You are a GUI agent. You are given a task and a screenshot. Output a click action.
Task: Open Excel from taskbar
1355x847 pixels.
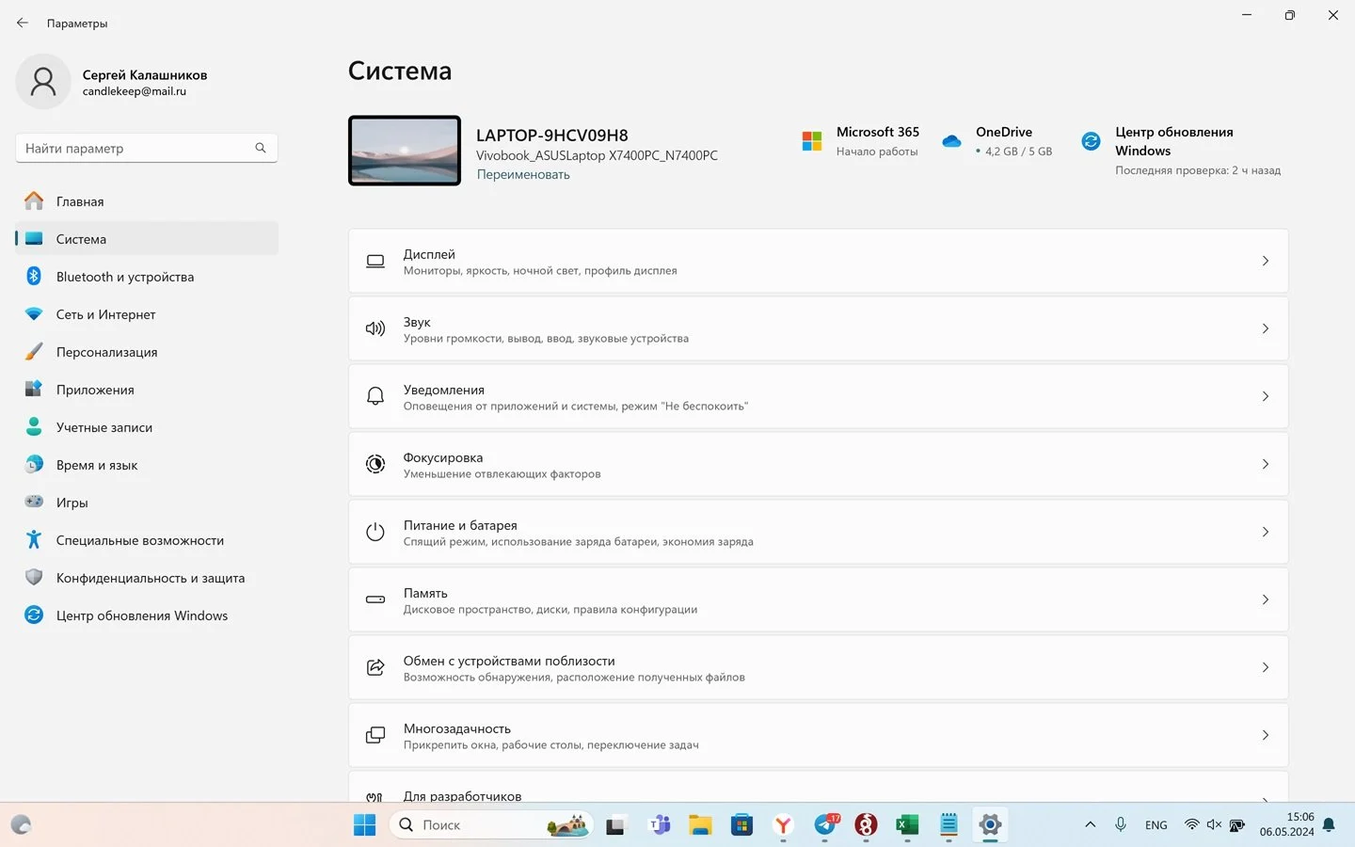point(907,825)
